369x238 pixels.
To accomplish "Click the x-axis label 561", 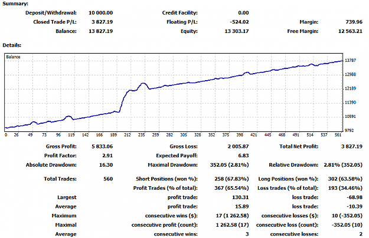I will [x=338, y=135].
